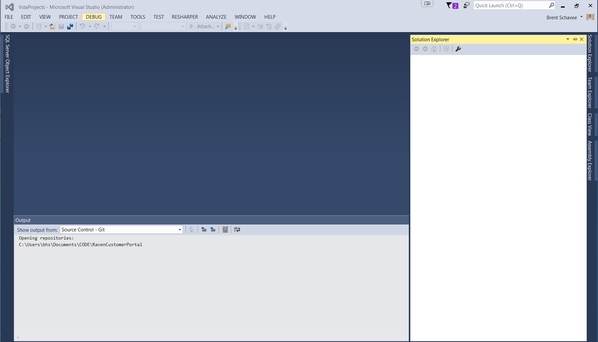
Task: Open the Solution Configurations combo box
Action: pyautogui.click(x=125, y=27)
